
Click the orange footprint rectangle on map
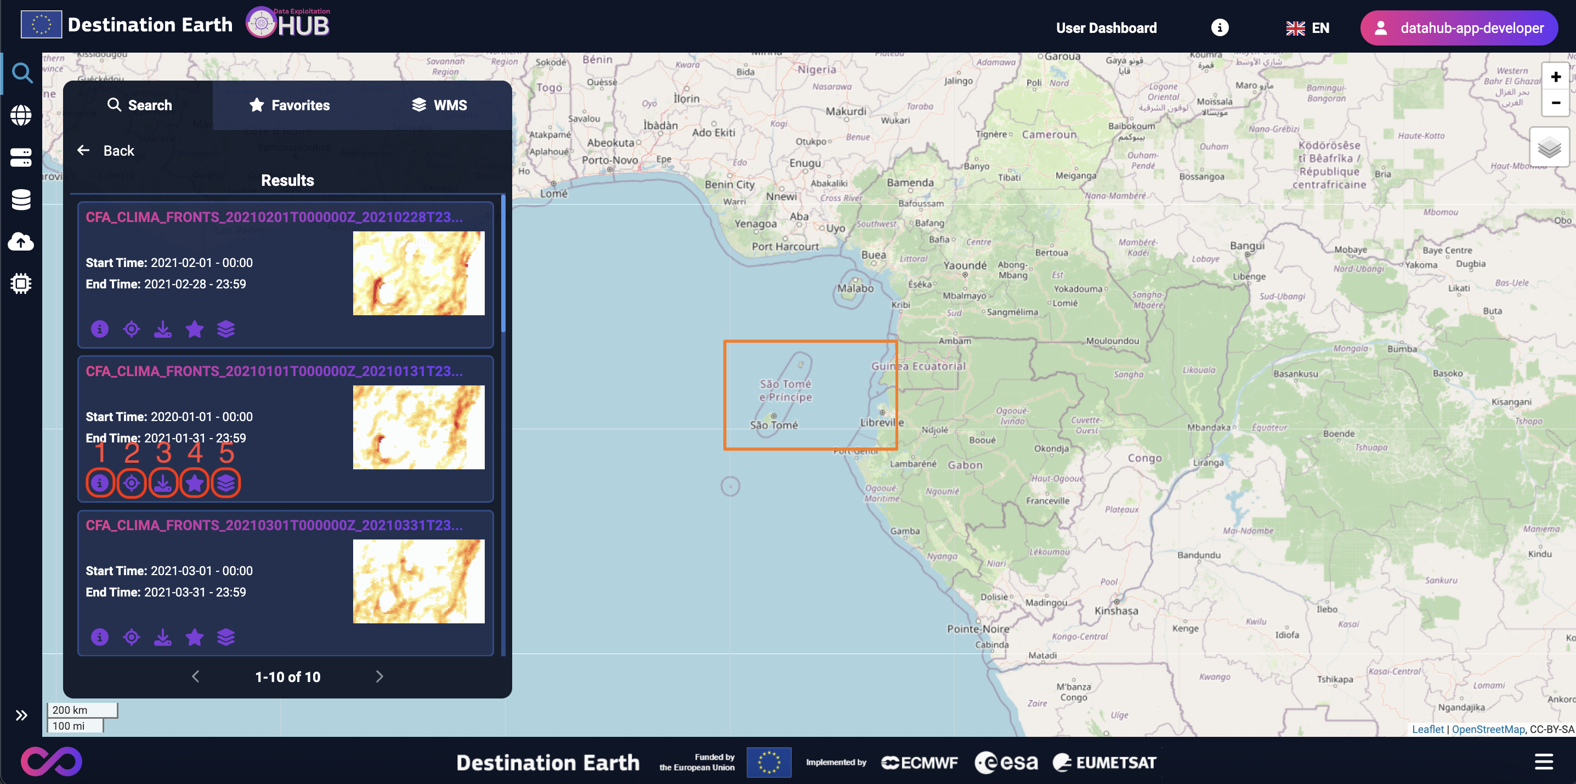[x=810, y=395]
